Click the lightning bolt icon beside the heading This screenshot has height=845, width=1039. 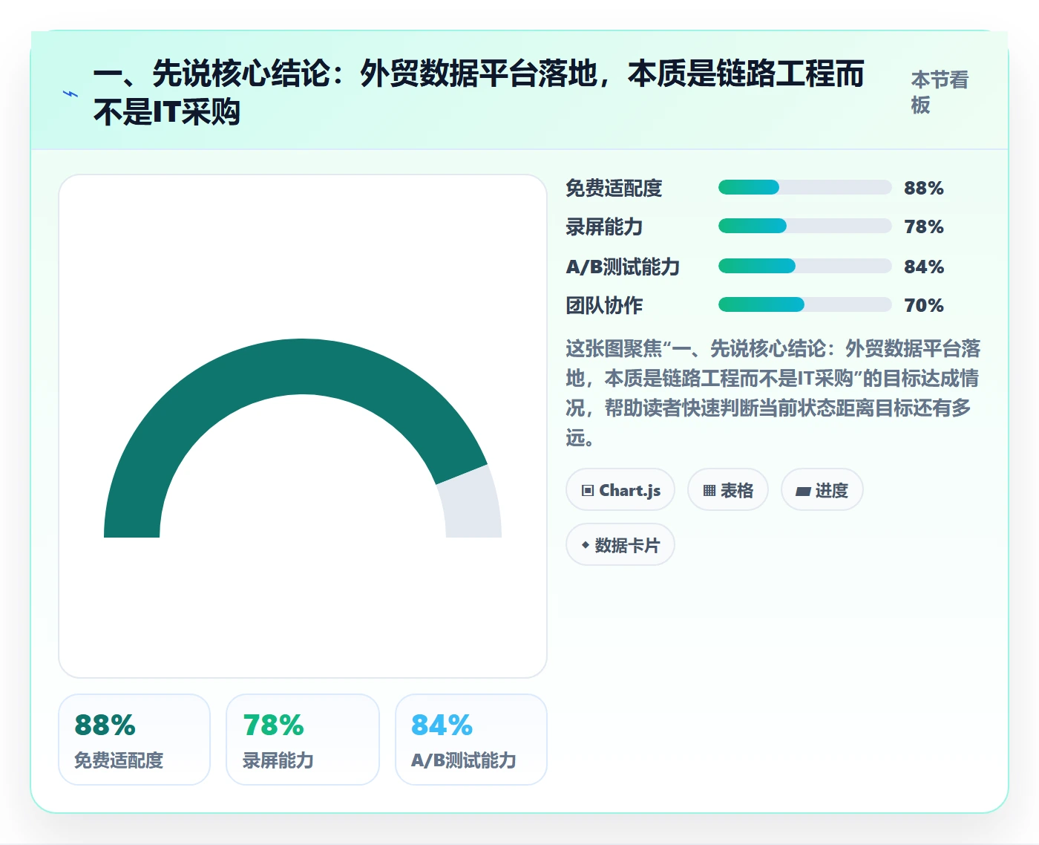tap(71, 94)
